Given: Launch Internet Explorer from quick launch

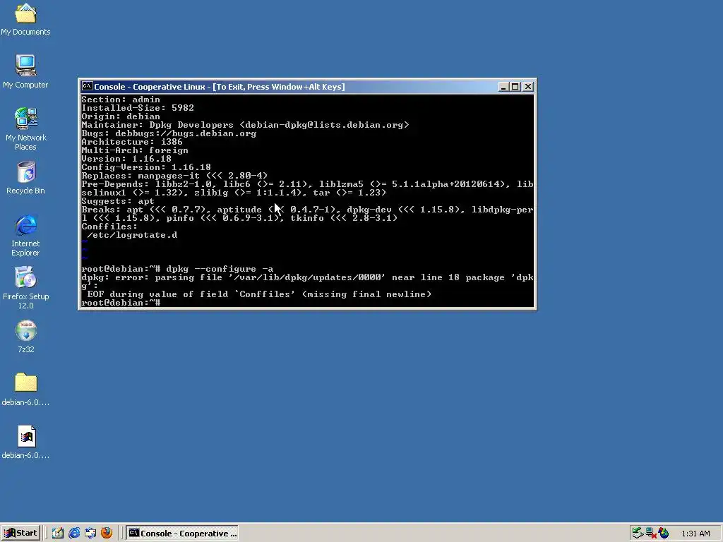Looking at the screenshot, I should pos(73,534).
